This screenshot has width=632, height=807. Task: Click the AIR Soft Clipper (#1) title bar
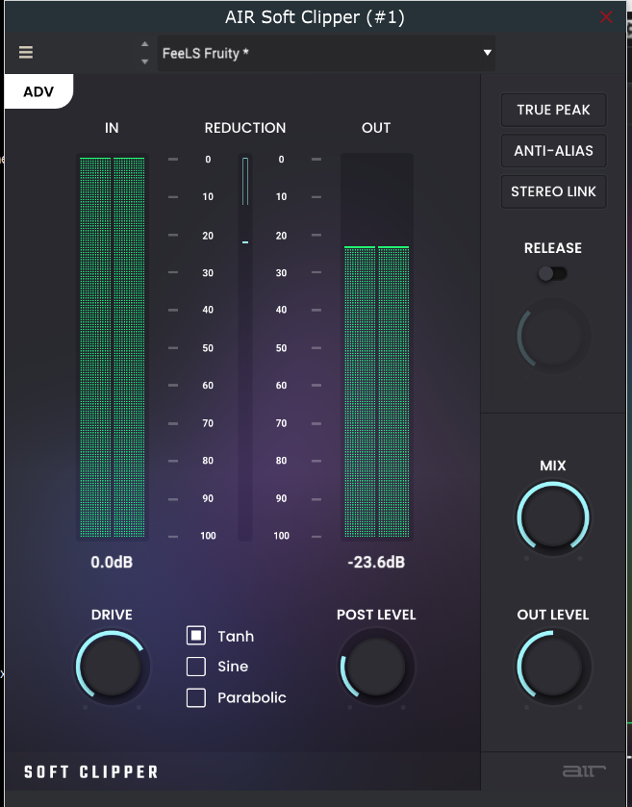click(315, 17)
